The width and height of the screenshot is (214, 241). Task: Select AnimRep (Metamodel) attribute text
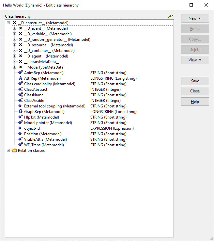tap(44, 73)
